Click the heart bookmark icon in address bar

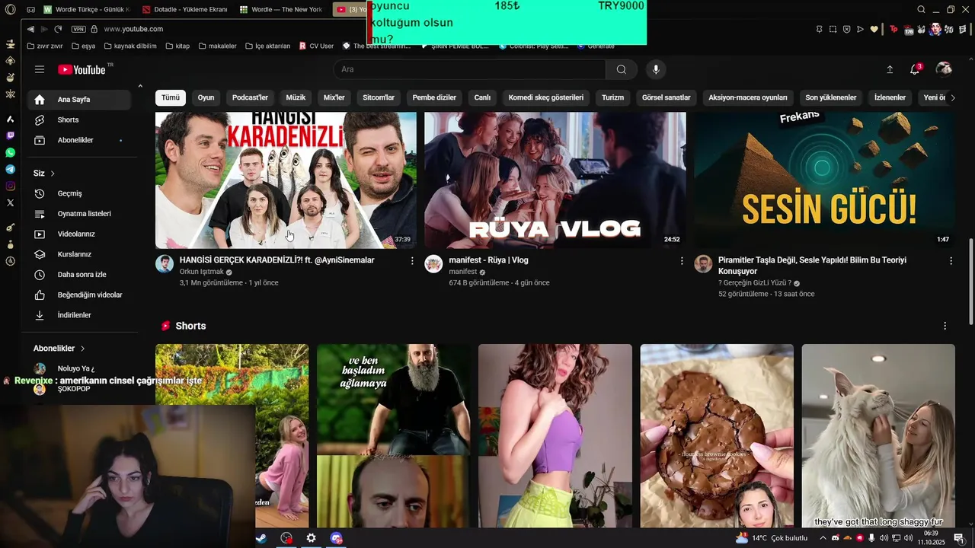pyautogui.click(x=874, y=29)
